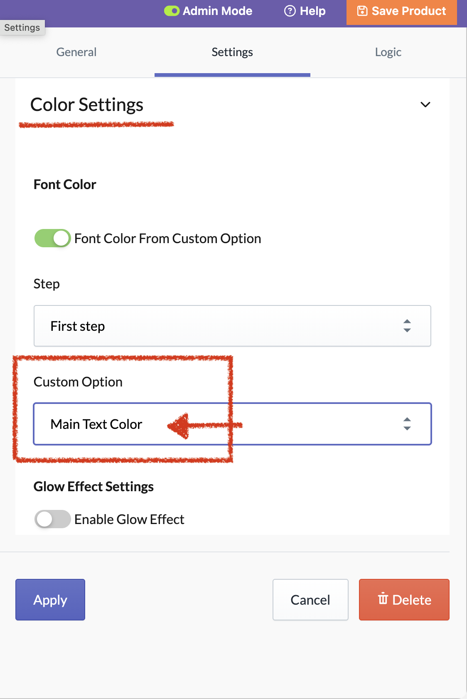Toggle the Admin Mode switch

(172, 11)
